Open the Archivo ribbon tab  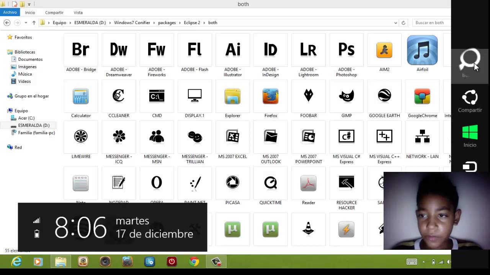10,12
